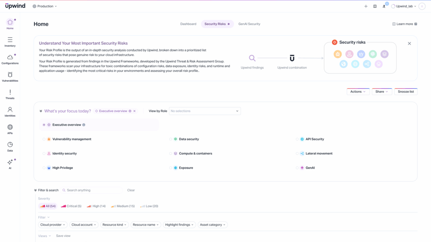This screenshot has width=431, height=242.
Task: Select the Vulnerability management focus option
Action: 71,139
